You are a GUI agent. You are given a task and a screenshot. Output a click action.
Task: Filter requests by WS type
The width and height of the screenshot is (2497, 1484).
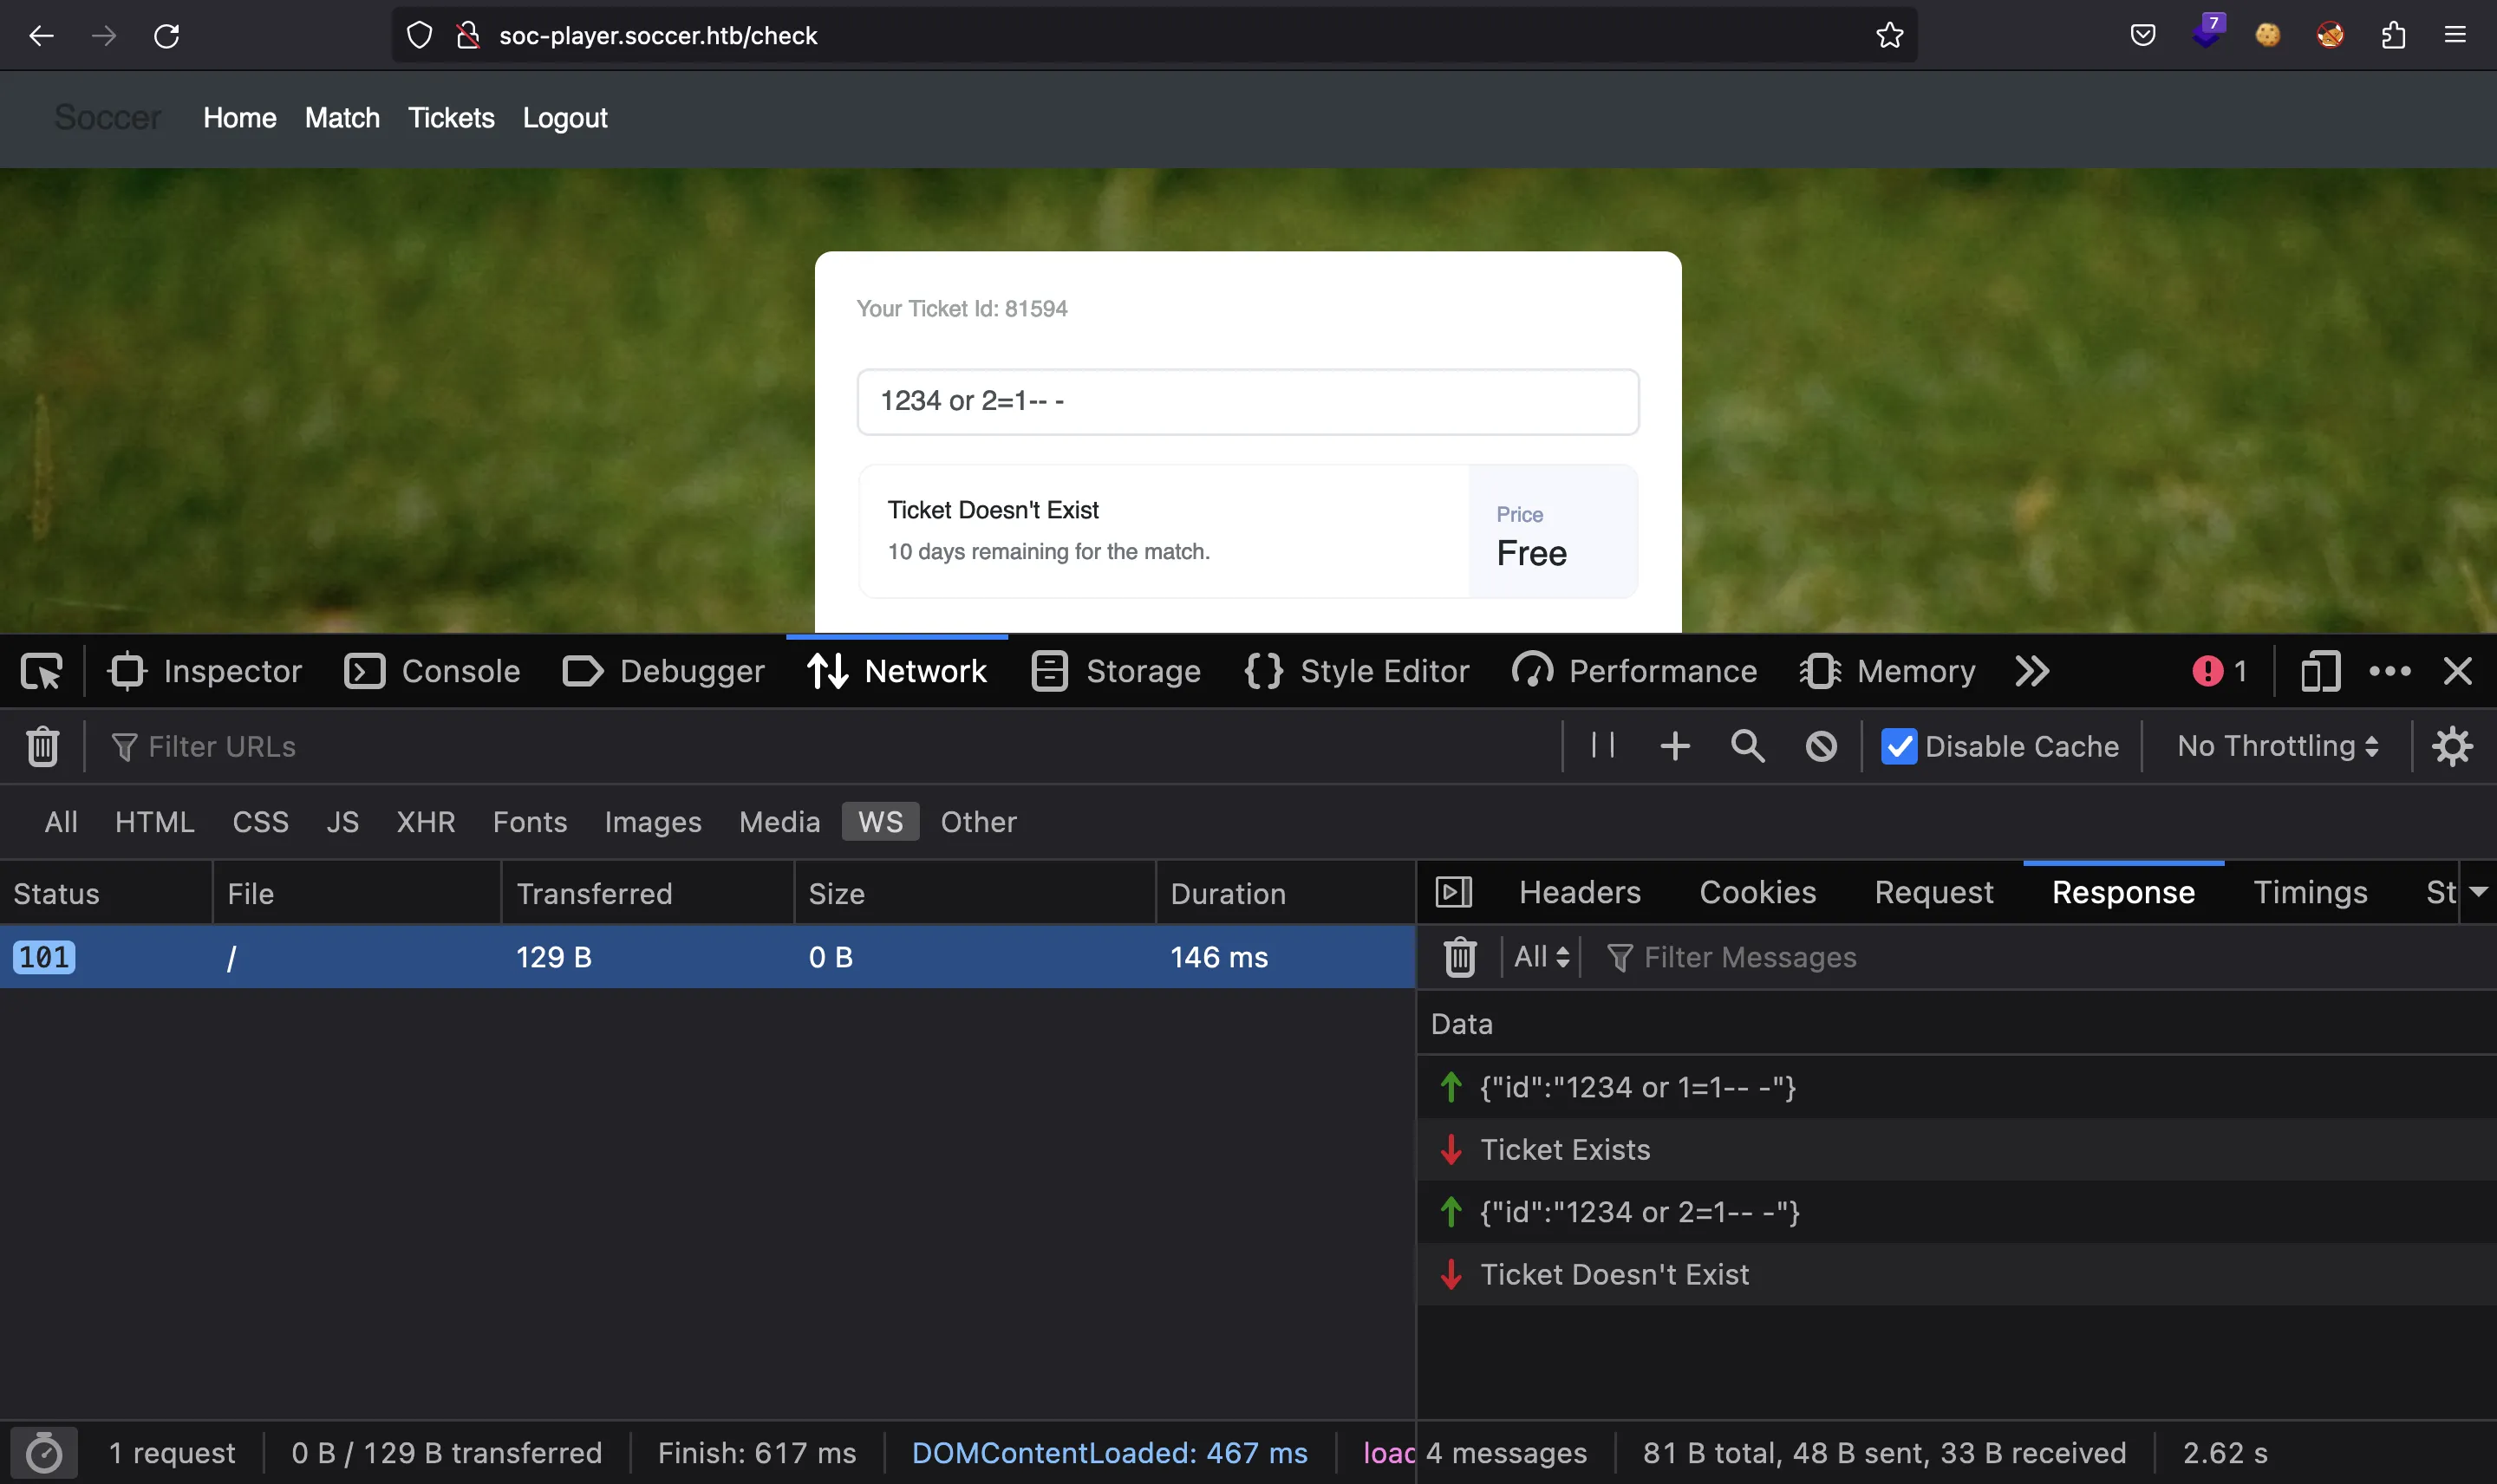880,822
